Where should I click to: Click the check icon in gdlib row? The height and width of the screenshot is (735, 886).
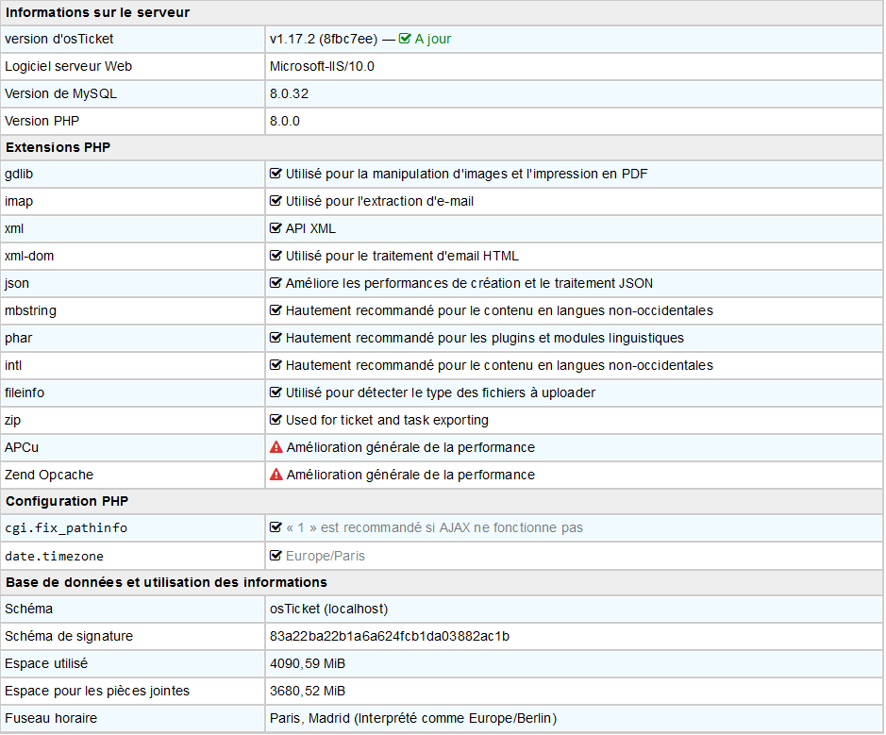[x=276, y=174]
